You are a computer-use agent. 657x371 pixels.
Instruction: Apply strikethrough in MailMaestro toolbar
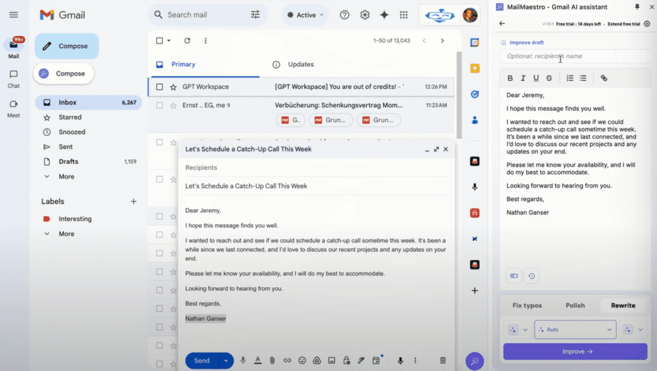549,78
